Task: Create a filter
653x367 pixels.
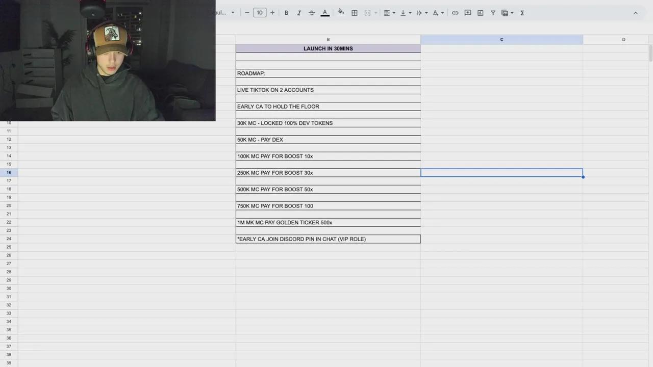Action: coord(493,13)
